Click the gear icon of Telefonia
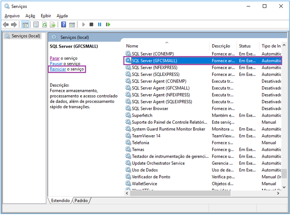Image resolution: width=290 pixels, height=215 pixels. (x=128, y=143)
